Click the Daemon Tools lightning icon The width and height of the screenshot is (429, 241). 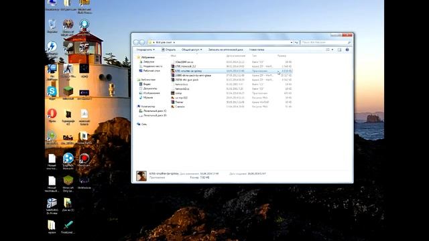(x=52, y=48)
